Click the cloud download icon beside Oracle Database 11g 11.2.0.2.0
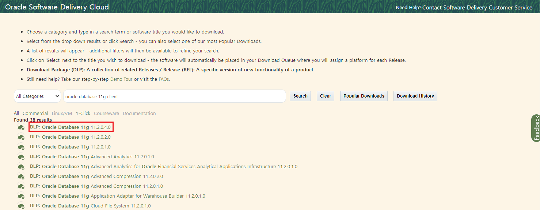 21,137
